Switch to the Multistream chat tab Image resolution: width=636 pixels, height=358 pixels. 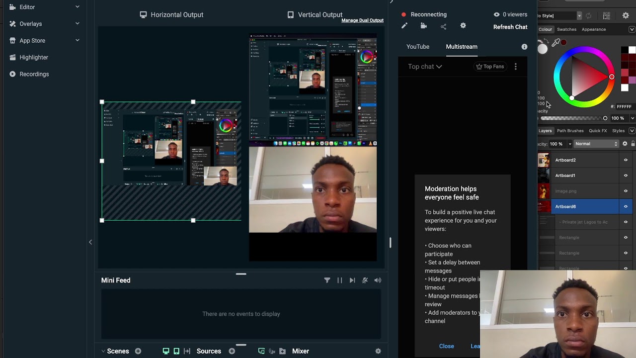click(462, 47)
